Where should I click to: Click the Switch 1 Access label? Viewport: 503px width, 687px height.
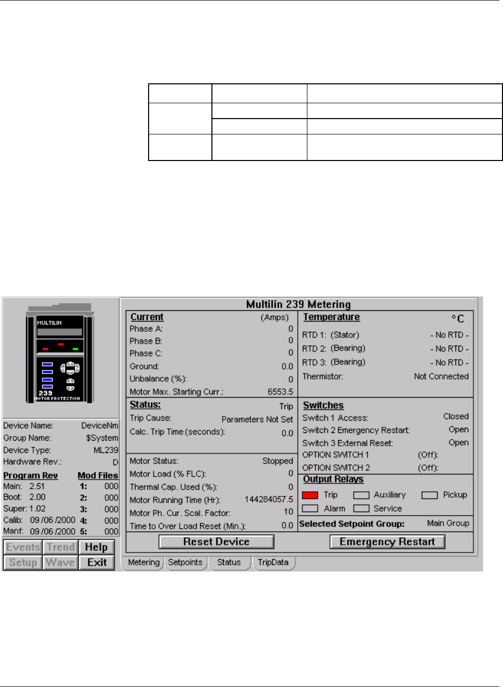point(335,418)
